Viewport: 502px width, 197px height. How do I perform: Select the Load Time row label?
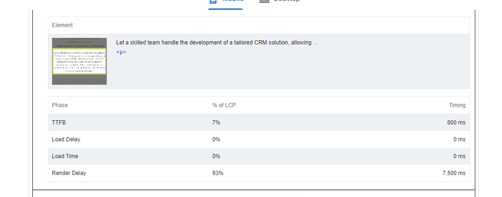[x=65, y=156]
